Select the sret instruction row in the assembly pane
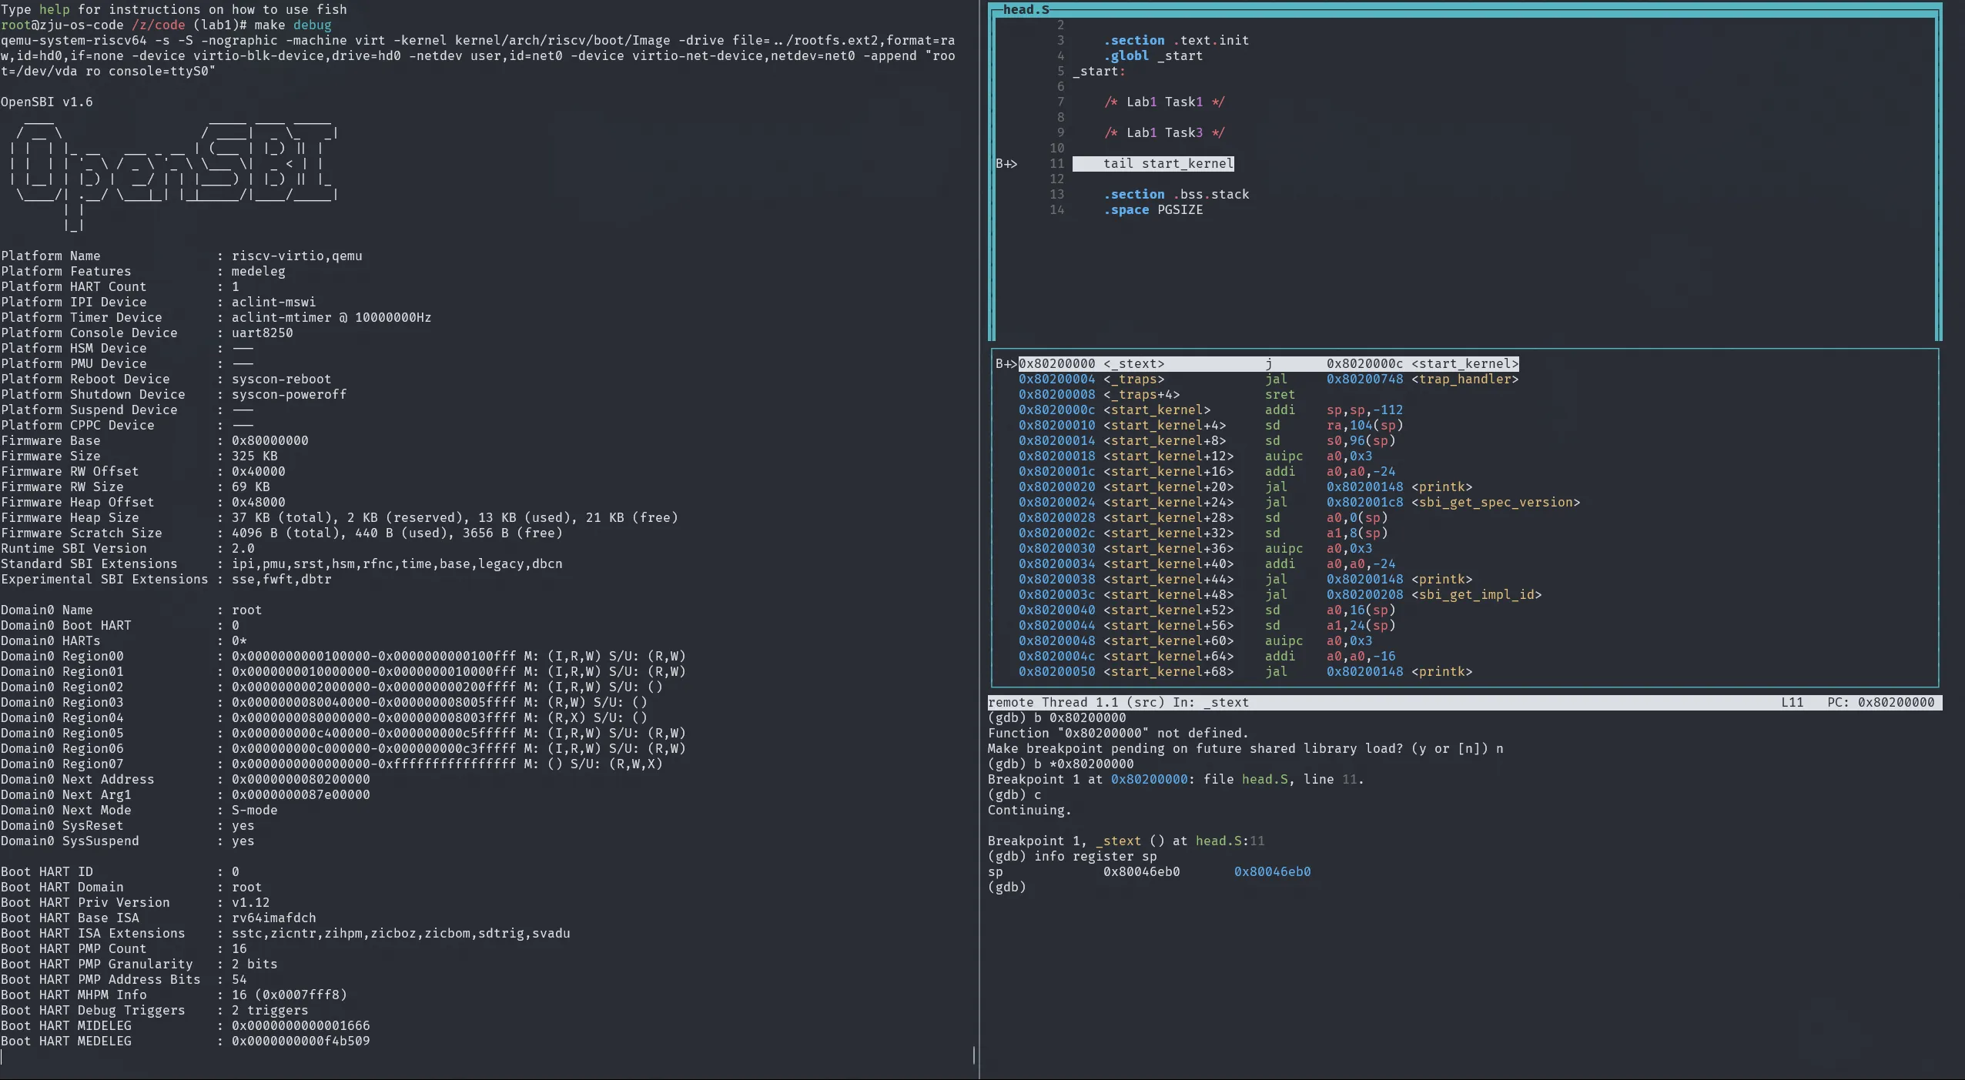Screen dimensions: 1965x1080 click(x=1279, y=394)
